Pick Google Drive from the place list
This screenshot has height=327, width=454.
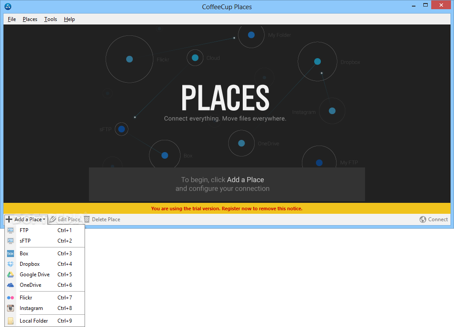(45, 275)
